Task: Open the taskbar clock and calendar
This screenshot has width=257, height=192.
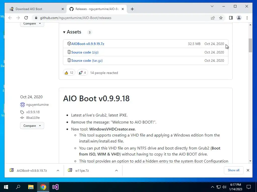Action: [x=235, y=187]
